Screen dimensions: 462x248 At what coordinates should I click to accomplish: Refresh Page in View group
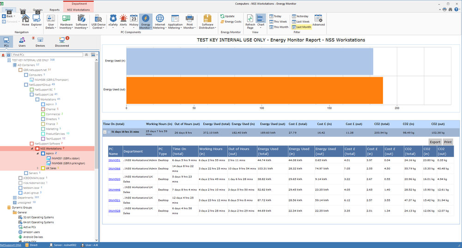tap(250, 22)
